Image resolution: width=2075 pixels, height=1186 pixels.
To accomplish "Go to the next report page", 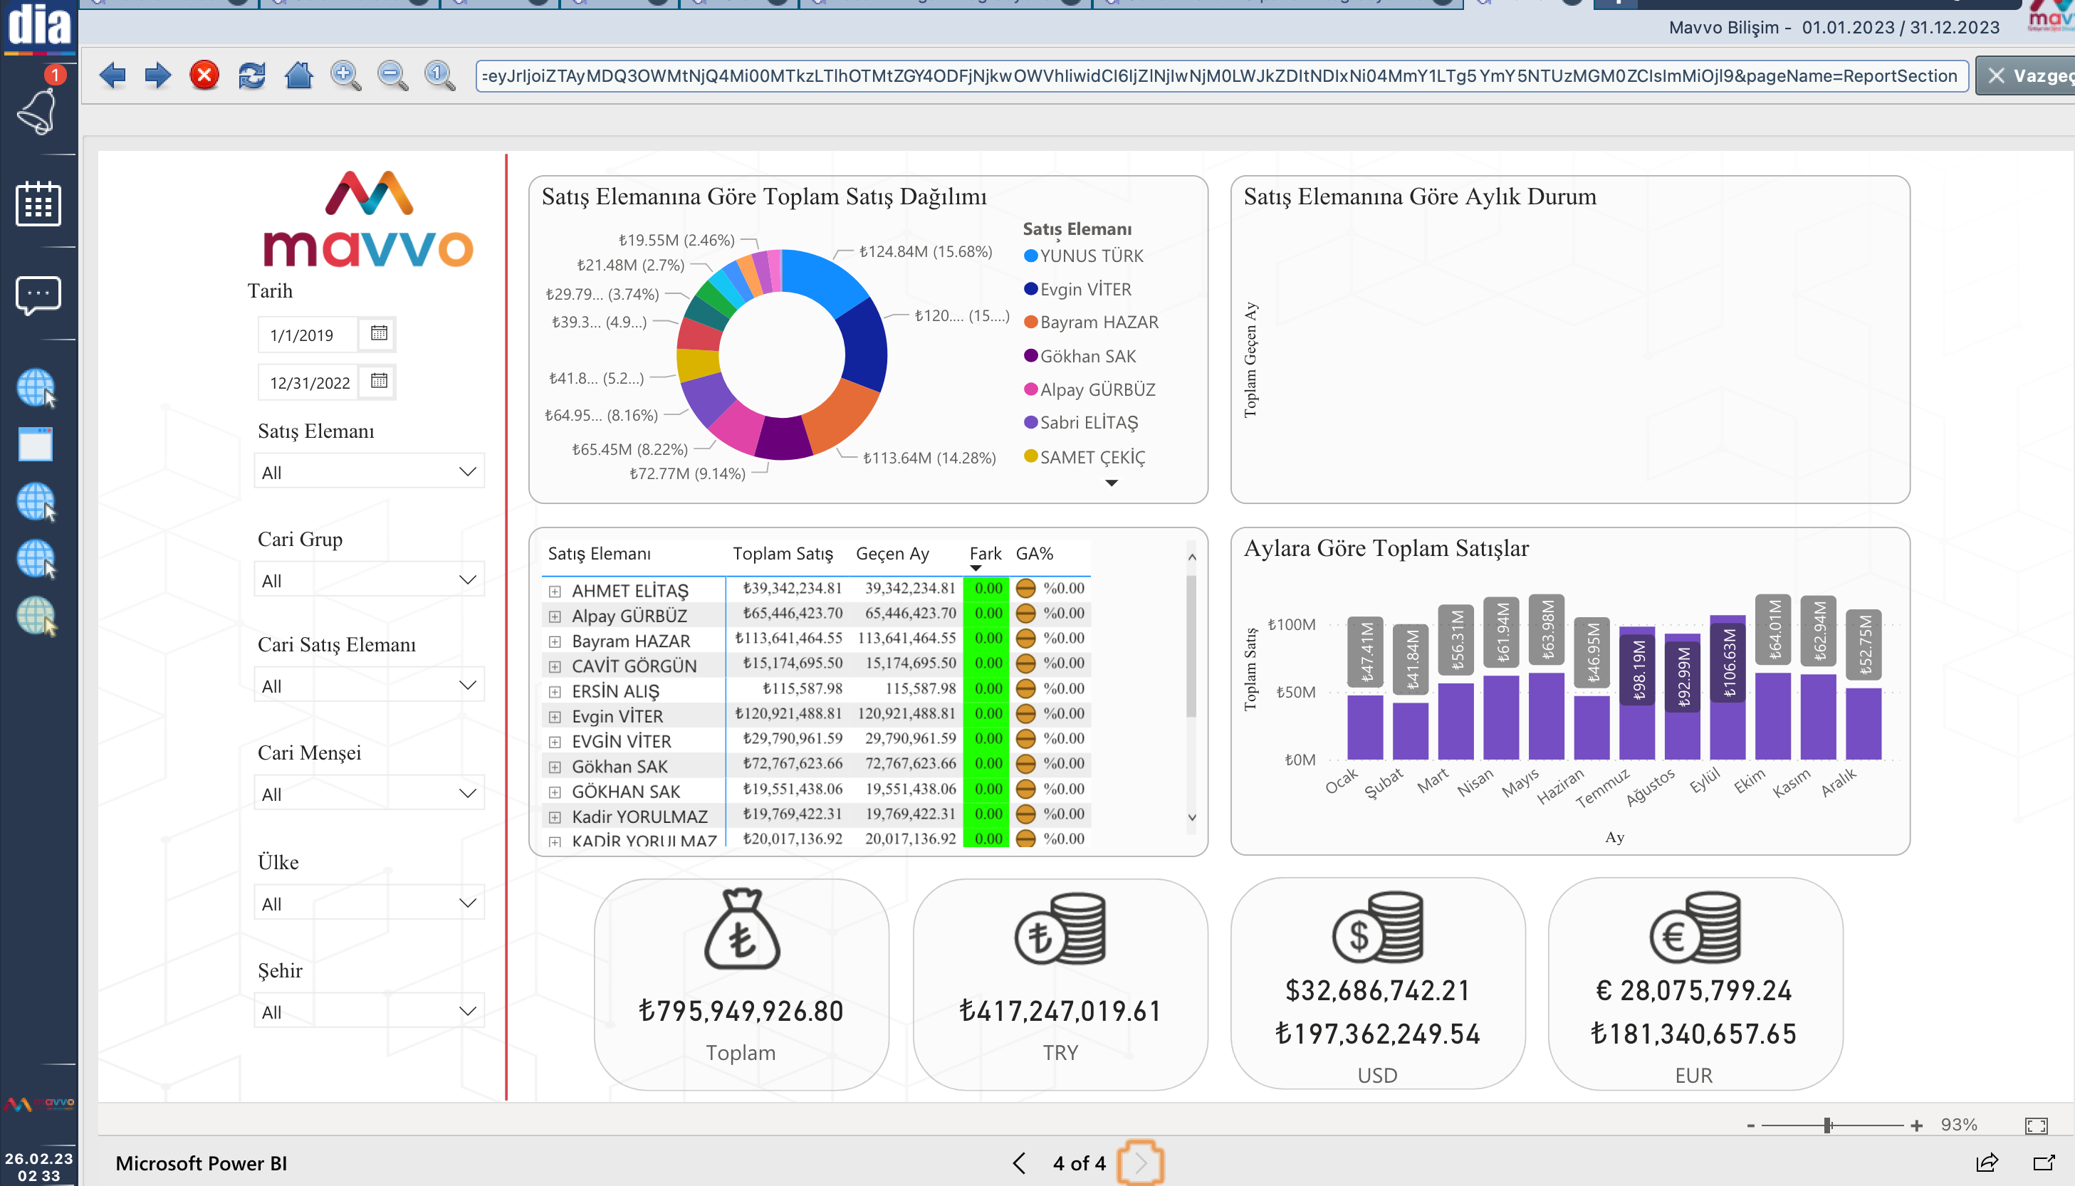I will 1141,1163.
